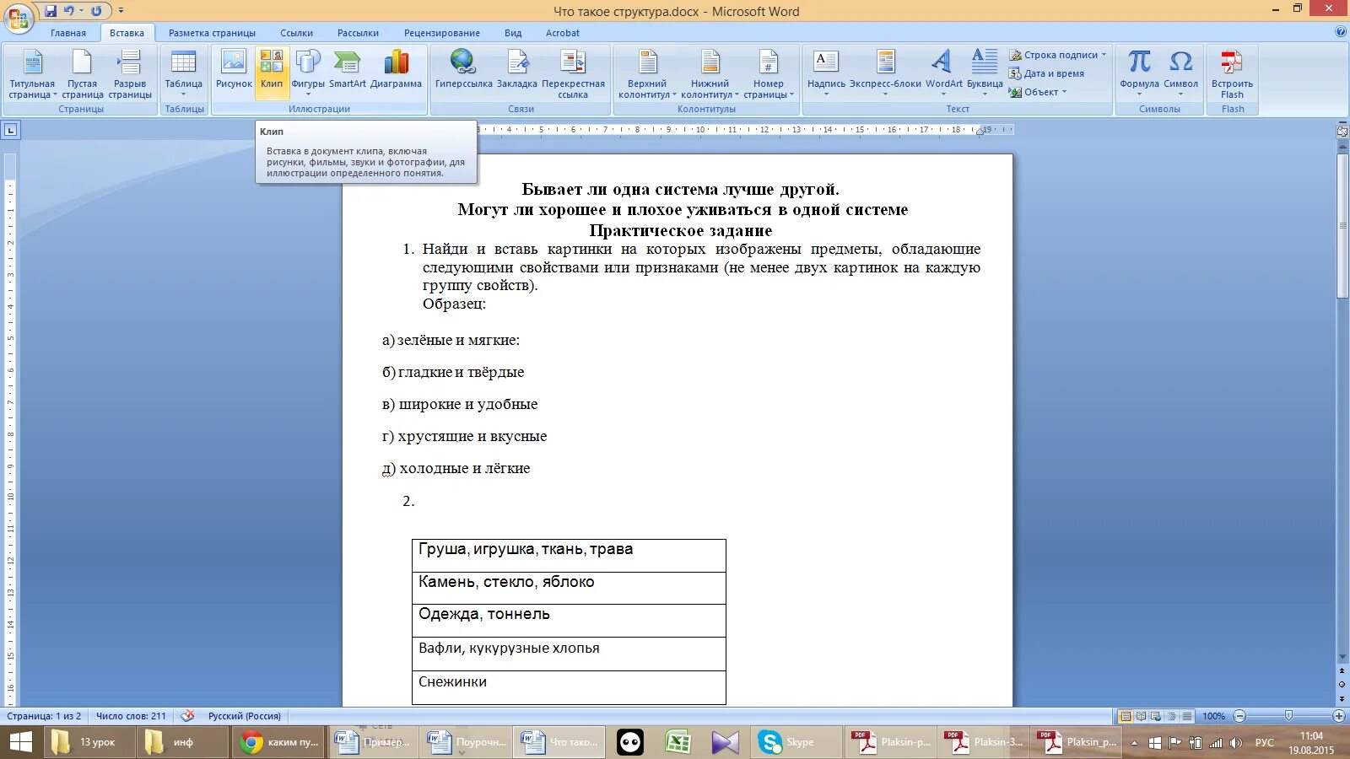Open Object (Объект) dropdown

click(1039, 92)
